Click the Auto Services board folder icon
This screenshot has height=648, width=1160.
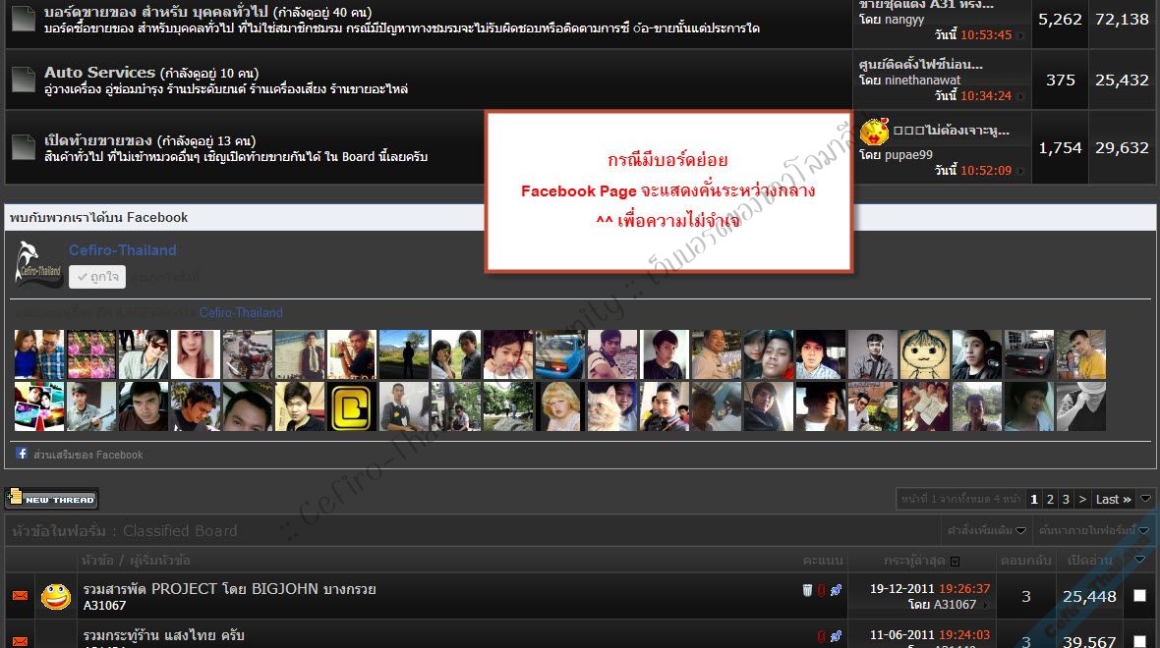click(24, 81)
